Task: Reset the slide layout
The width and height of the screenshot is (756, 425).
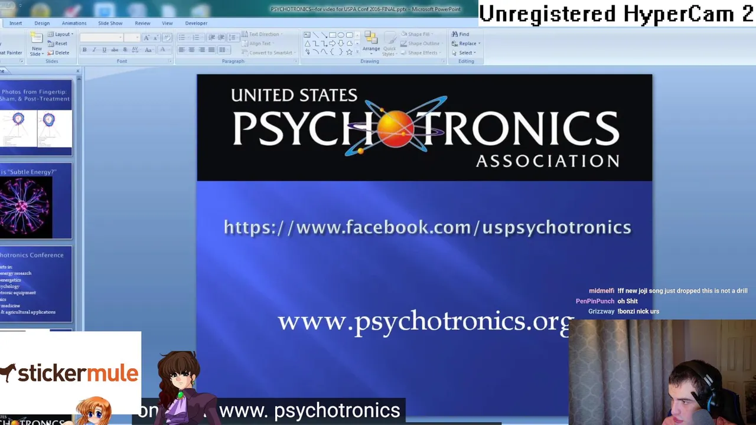Action: coord(57,44)
